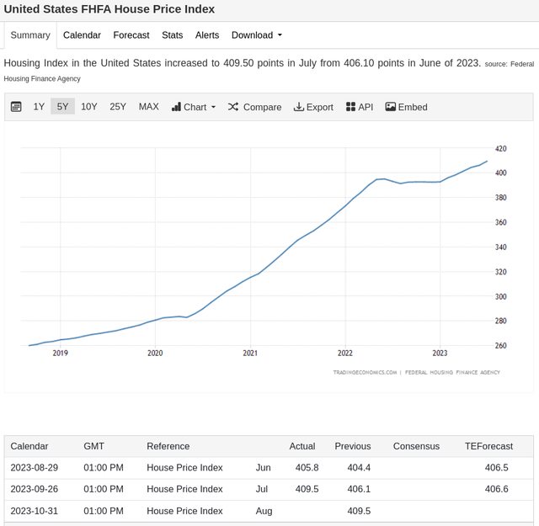The height and width of the screenshot is (526, 539).
Task: Open the Alerts tab
Action: tap(207, 35)
